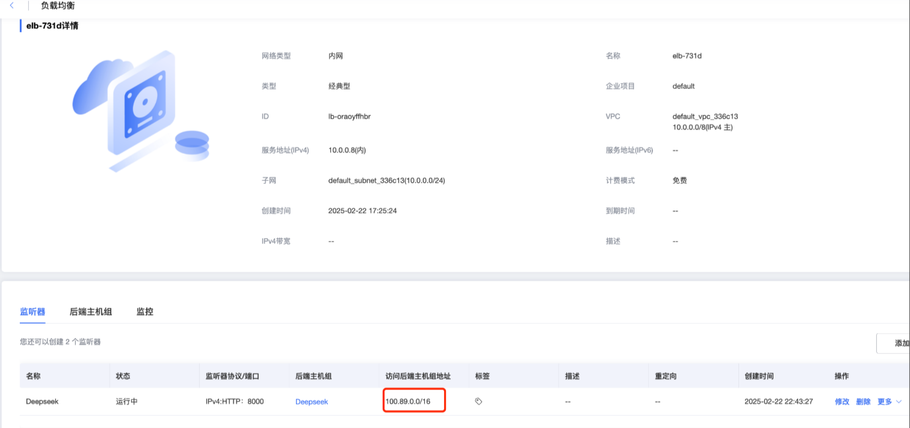This screenshot has width=910, height=428.
Task: Open the 后端主机组 tab
Action: 91,311
